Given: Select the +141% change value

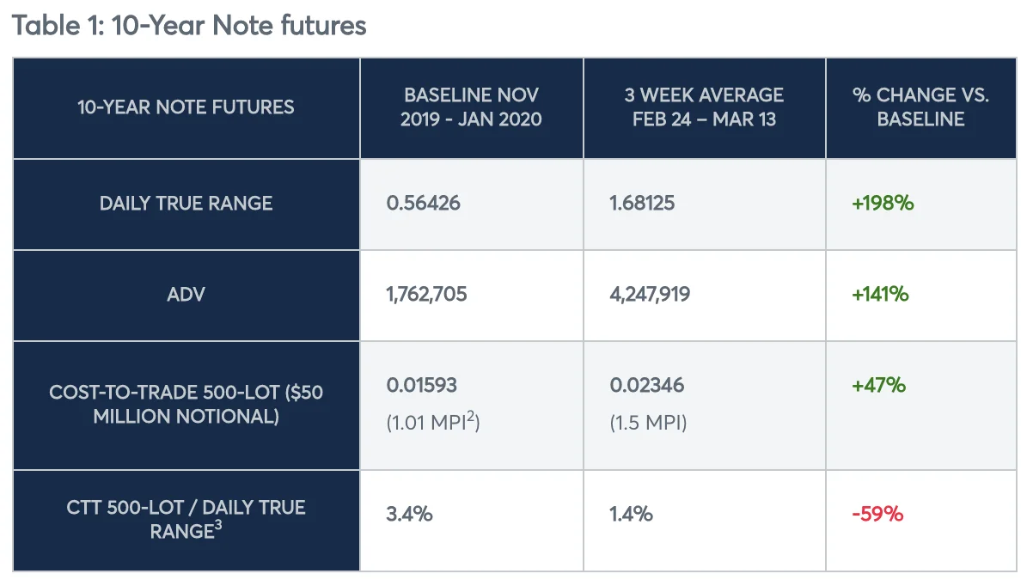Looking at the screenshot, I should (x=880, y=295).
